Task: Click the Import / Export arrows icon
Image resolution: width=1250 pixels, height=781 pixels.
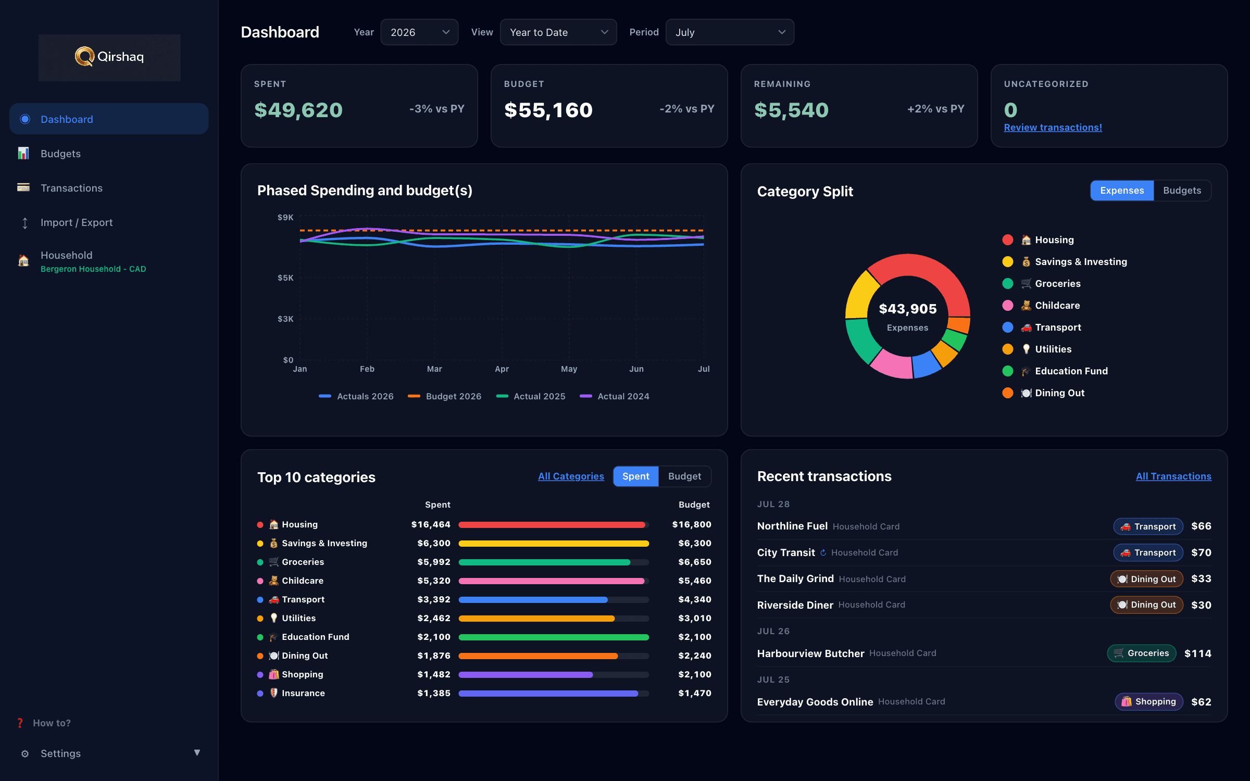Action: click(x=24, y=223)
